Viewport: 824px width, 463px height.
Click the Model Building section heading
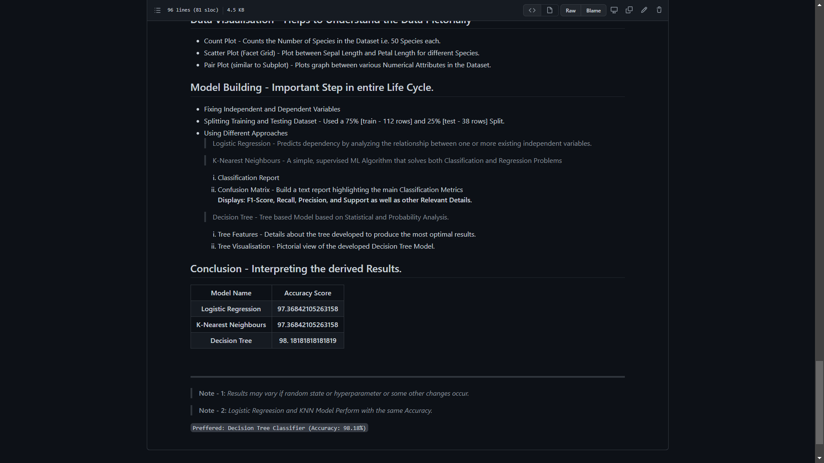[x=312, y=87]
